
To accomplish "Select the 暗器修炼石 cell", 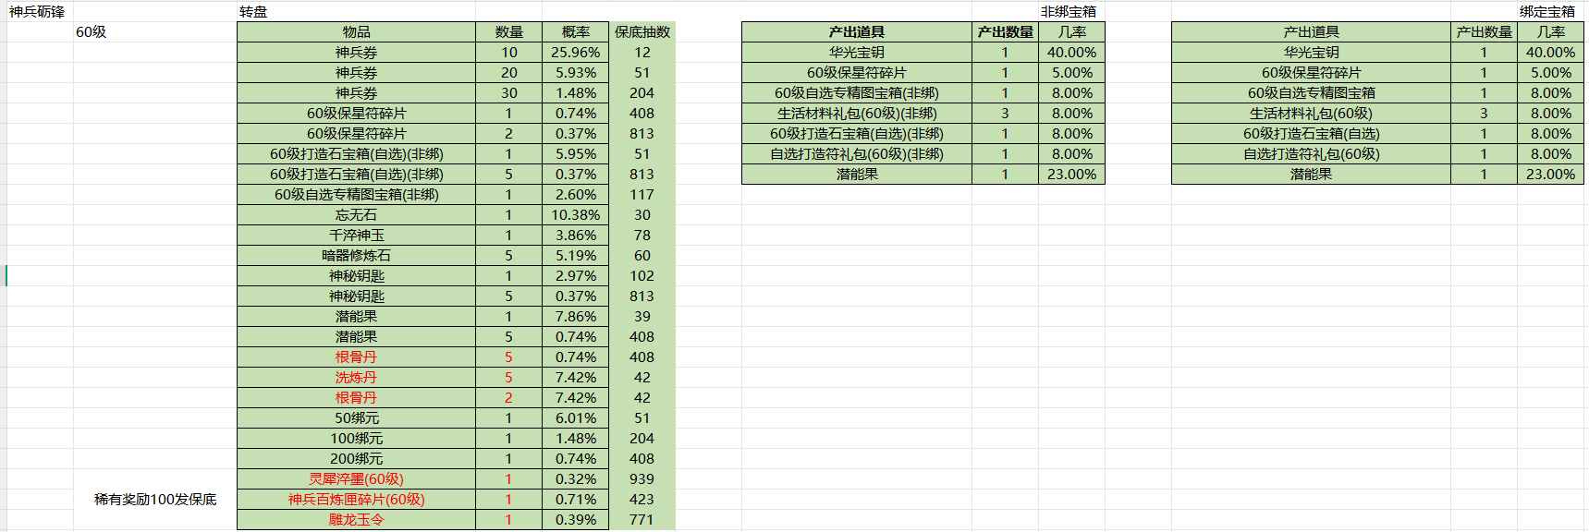I will pos(356,256).
